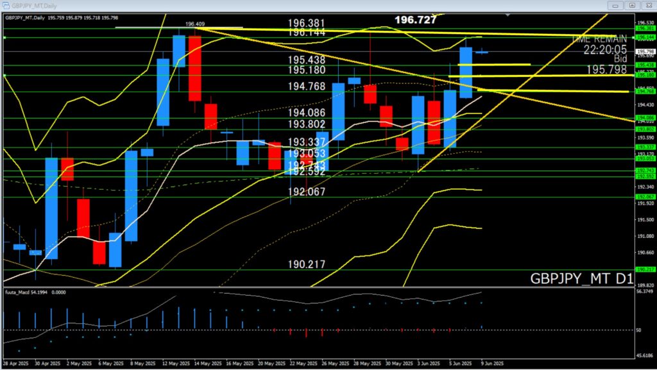Image resolution: width=657 pixels, height=370 pixels.
Task: Click the 192.067 green price tag on axis
Action: pyautogui.click(x=644, y=197)
